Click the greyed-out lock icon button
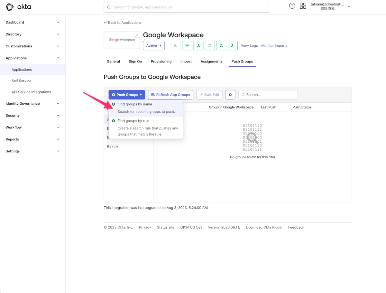The width and height of the screenshot is (386, 293). (175, 46)
